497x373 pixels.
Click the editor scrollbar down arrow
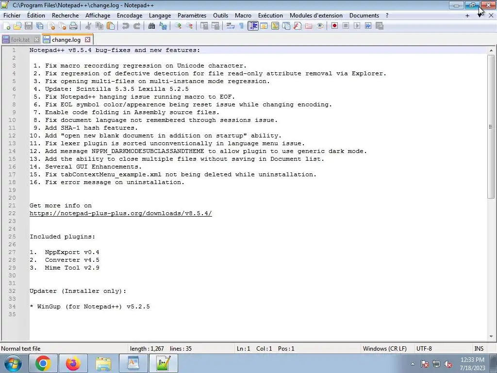(491, 336)
